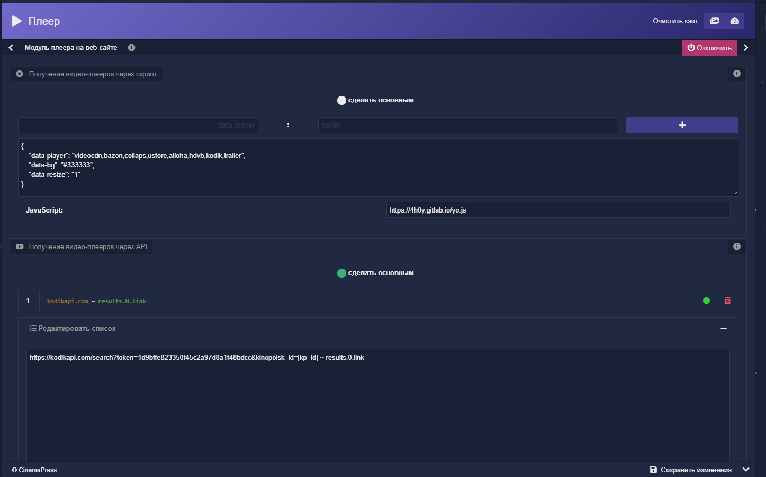Image resolution: width=766 pixels, height=477 pixels.
Task: Click CinemaPress footer link
Action: [x=34, y=470]
